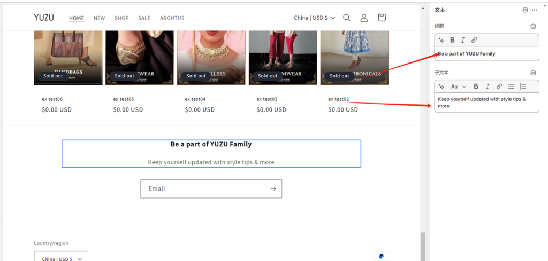The width and height of the screenshot is (548, 261).
Task: Click the AI generate icon in 标题 toolbar
Action: [x=442, y=40]
